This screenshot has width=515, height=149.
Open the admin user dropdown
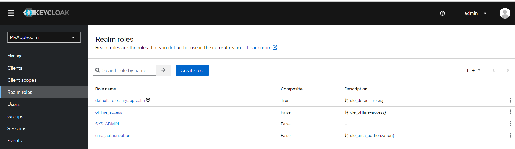475,13
